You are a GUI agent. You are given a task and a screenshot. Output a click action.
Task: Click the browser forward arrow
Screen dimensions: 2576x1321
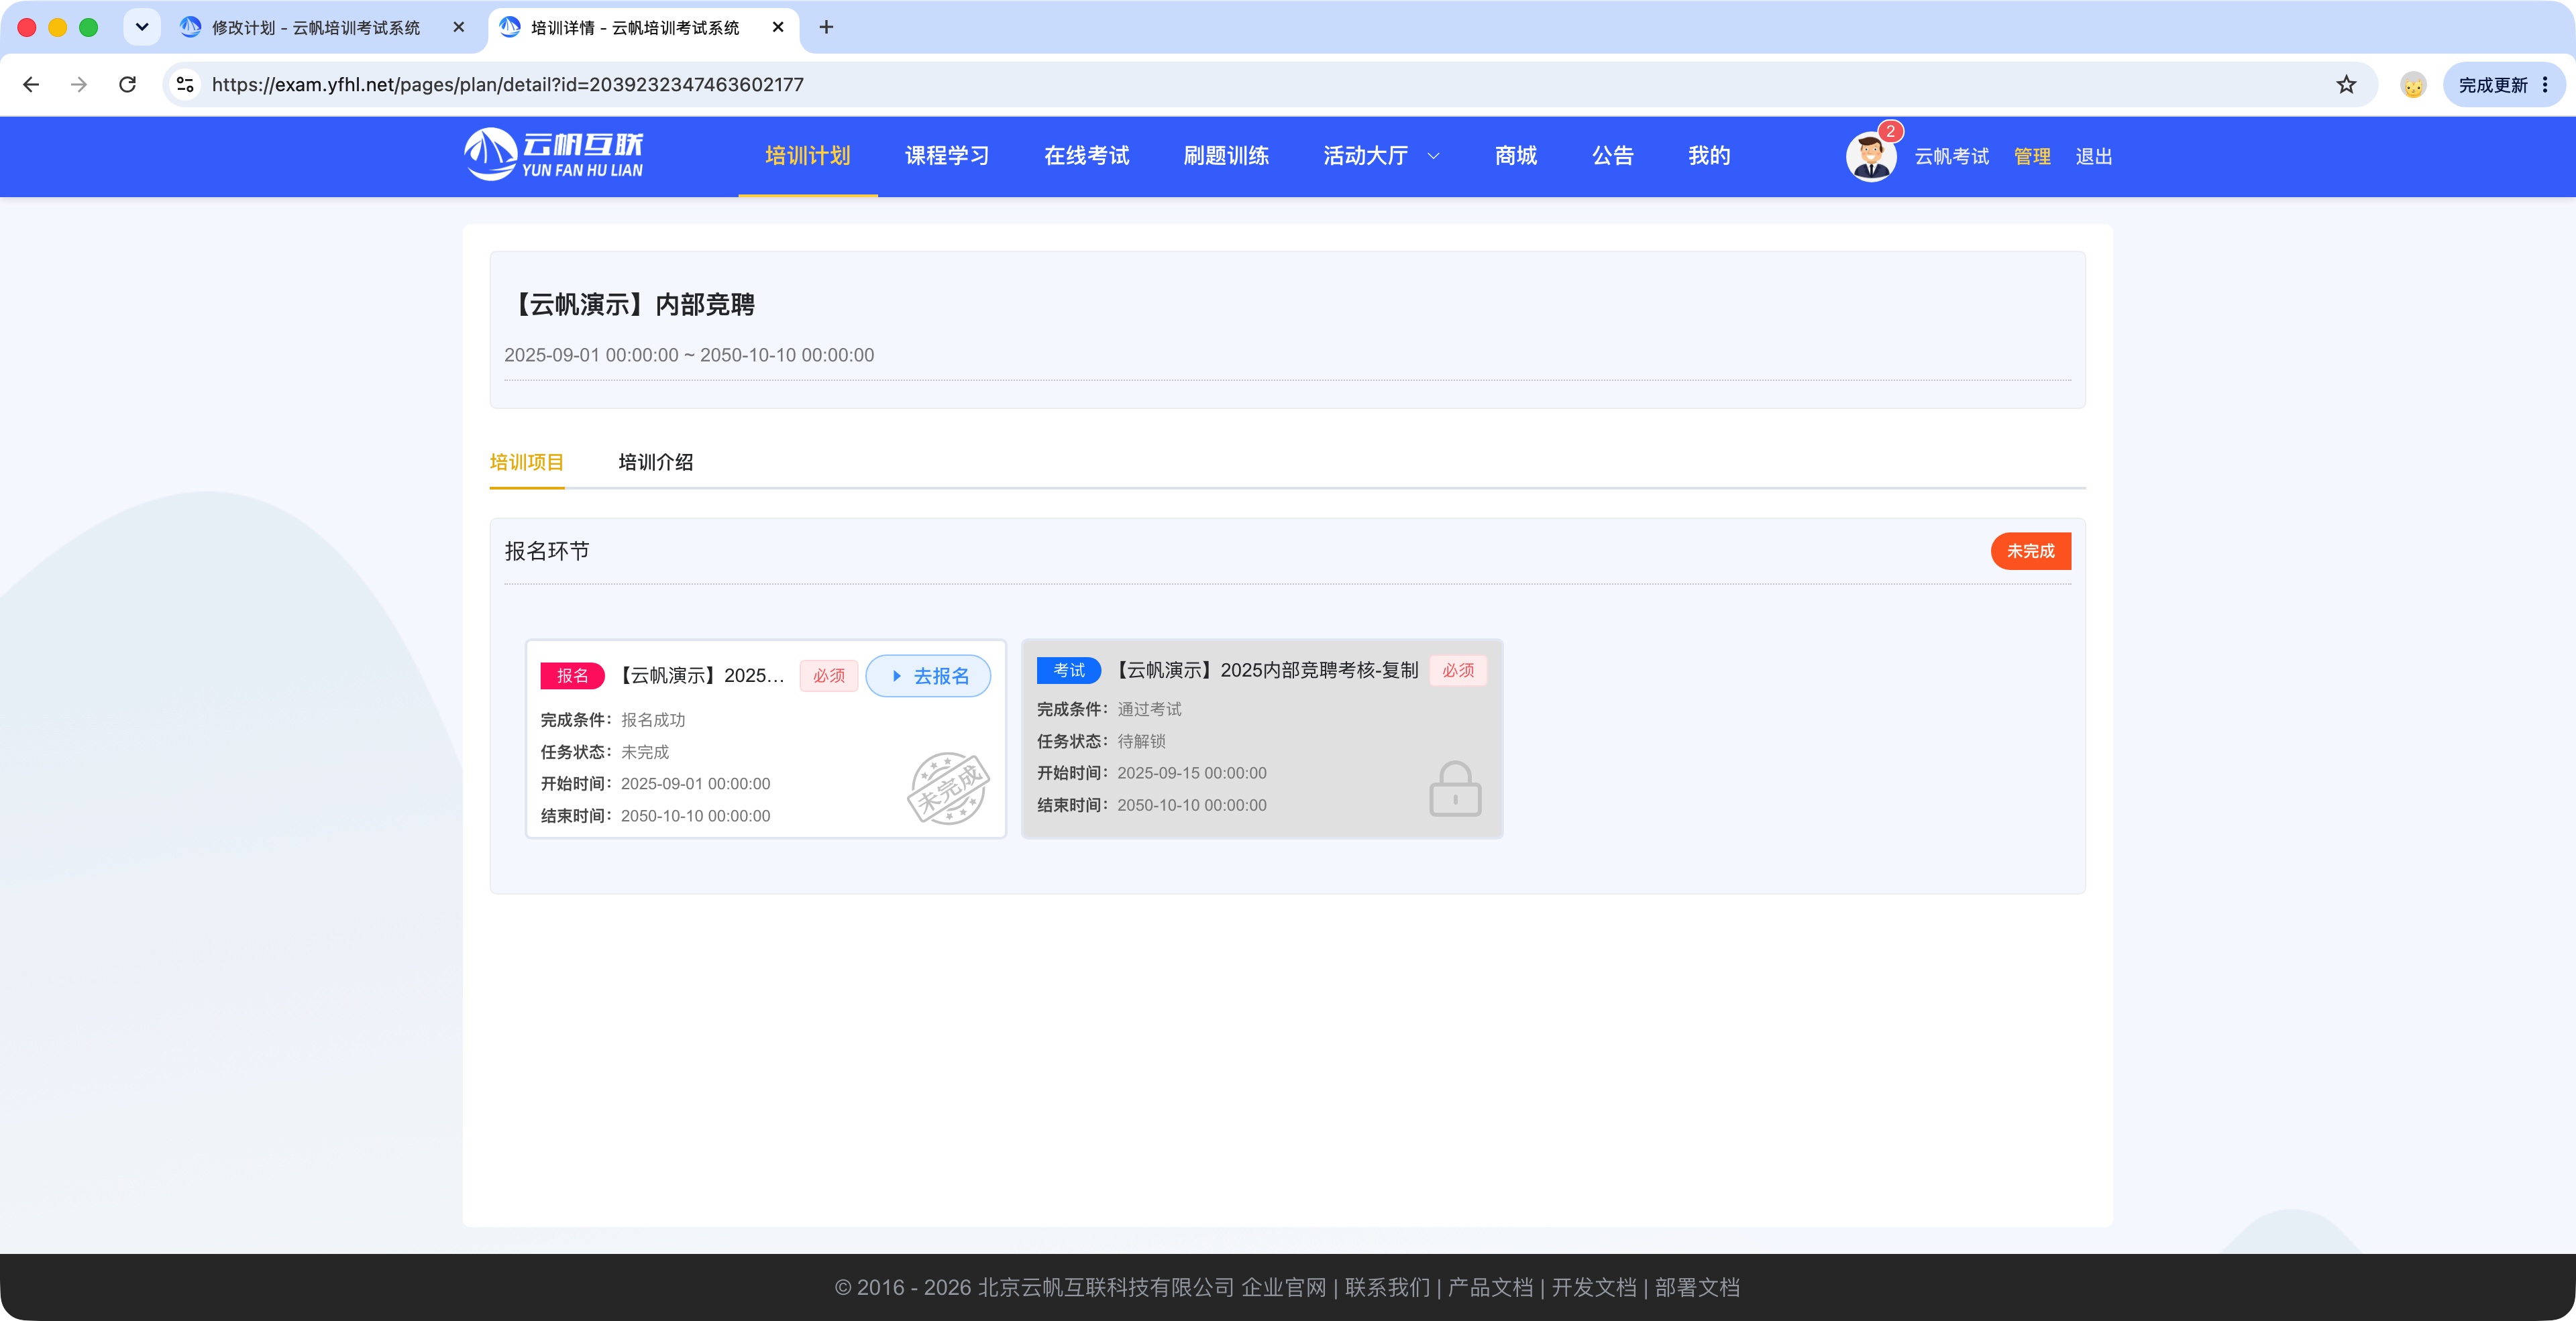pos(79,85)
